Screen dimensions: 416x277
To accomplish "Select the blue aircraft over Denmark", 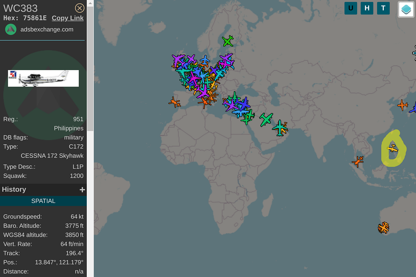I will click(x=205, y=60).
